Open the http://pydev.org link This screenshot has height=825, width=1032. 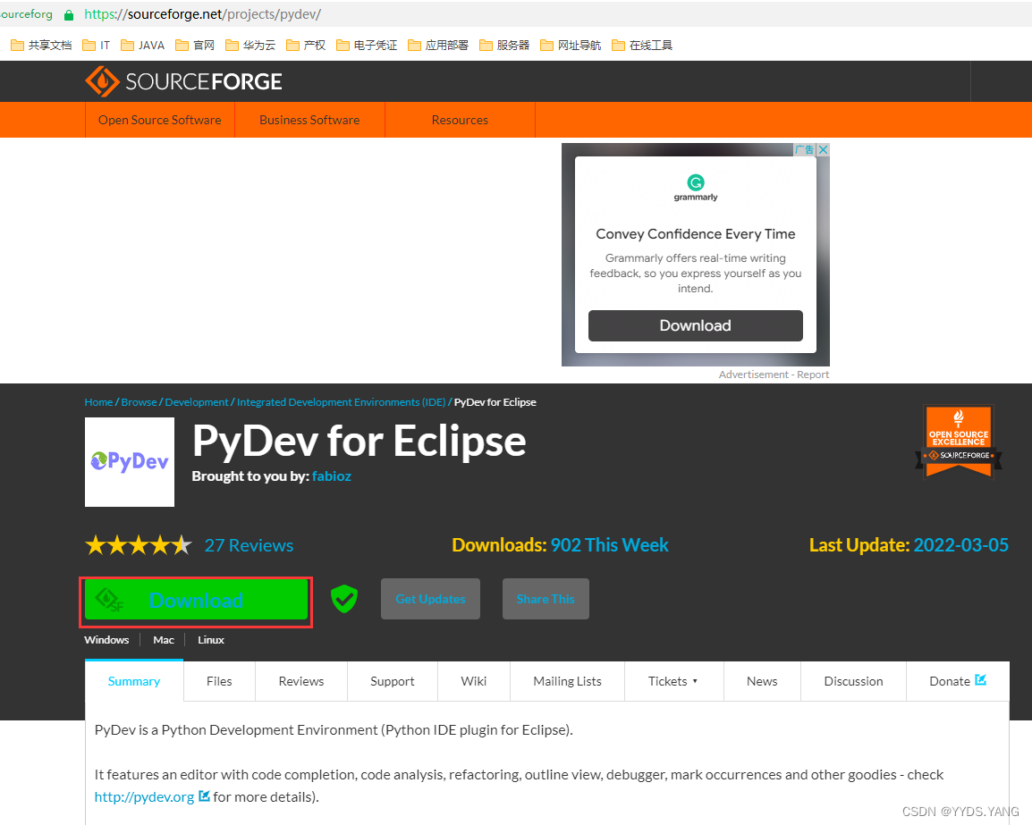[x=144, y=796]
